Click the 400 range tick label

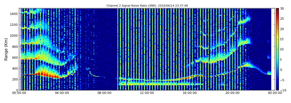click(15, 69)
